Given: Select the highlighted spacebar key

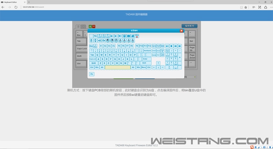Looking at the screenshot, I should coord(118,67).
